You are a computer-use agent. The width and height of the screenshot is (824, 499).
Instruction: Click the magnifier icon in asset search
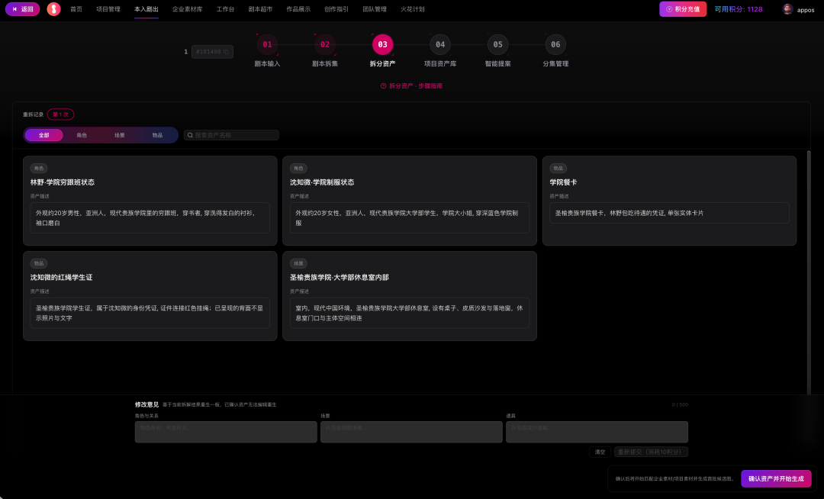(x=190, y=136)
